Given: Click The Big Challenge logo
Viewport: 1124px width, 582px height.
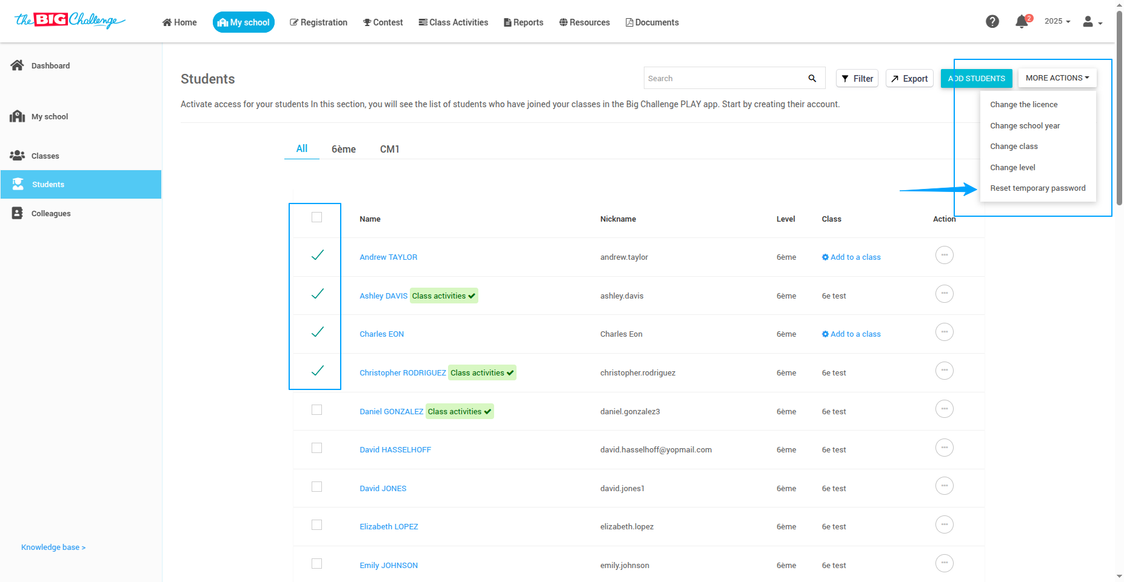Looking at the screenshot, I should (70, 21).
